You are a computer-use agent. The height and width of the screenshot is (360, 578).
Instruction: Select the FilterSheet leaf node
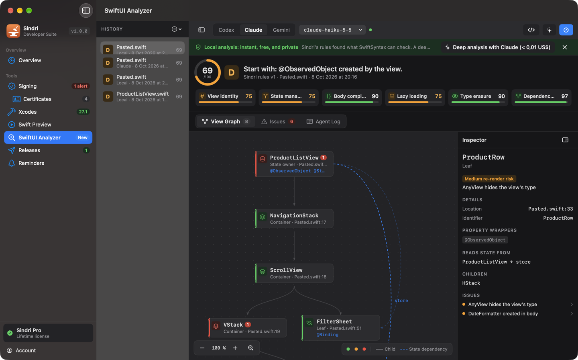click(x=341, y=328)
